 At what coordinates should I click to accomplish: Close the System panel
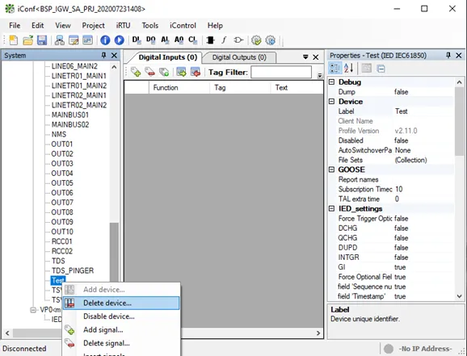[114, 56]
